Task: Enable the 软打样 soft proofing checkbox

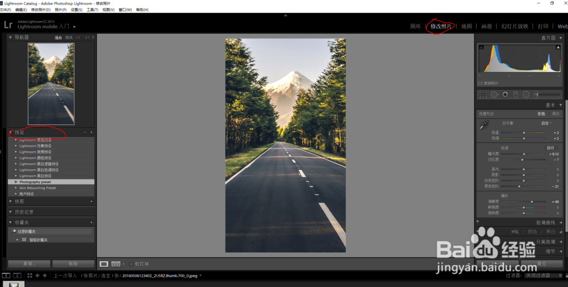Action: (131, 264)
